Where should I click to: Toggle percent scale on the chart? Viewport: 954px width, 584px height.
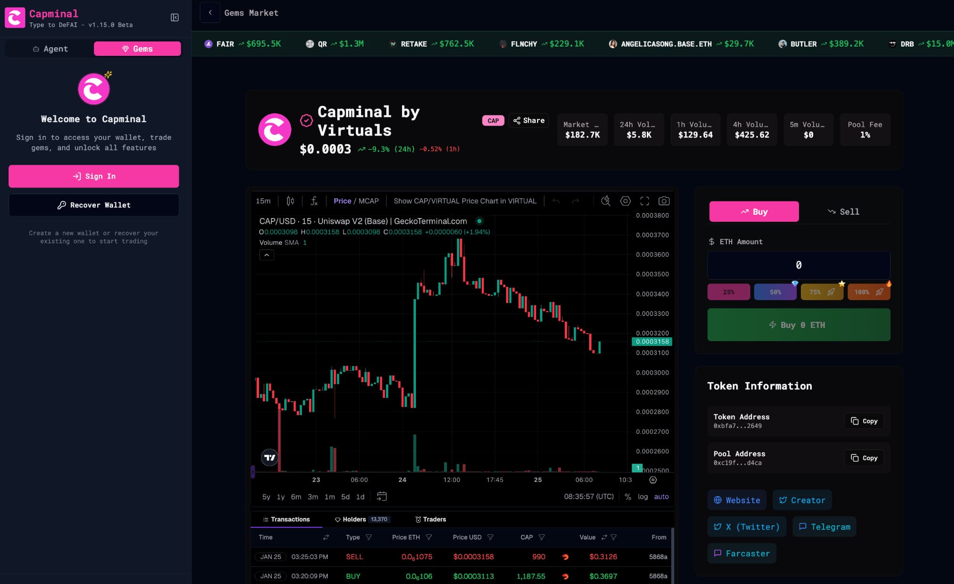(x=628, y=497)
